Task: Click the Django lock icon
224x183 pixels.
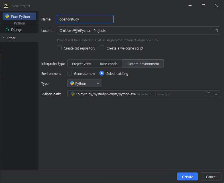Action: point(7,30)
